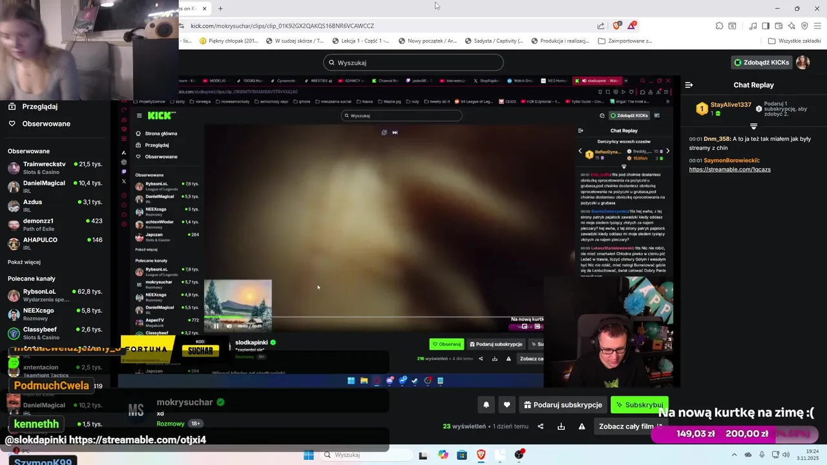
Task: Open AHAPULCO channel in sidebar
Action: pos(55,243)
